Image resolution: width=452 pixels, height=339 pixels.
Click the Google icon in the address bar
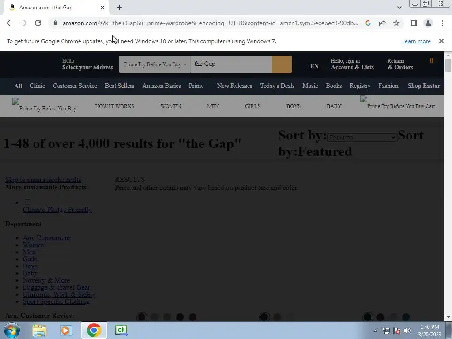pyautogui.click(x=368, y=23)
